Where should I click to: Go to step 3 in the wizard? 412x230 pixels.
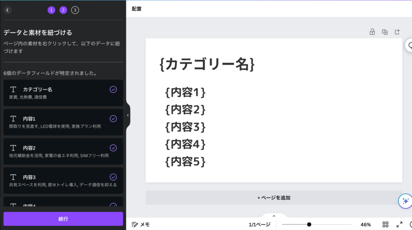coord(75,10)
